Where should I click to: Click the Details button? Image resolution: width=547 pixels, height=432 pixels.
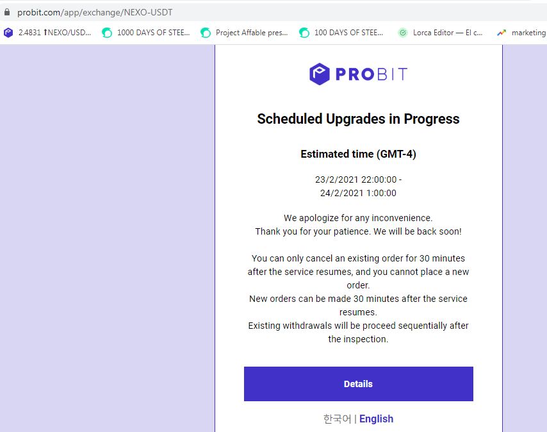click(x=358, y=384)
